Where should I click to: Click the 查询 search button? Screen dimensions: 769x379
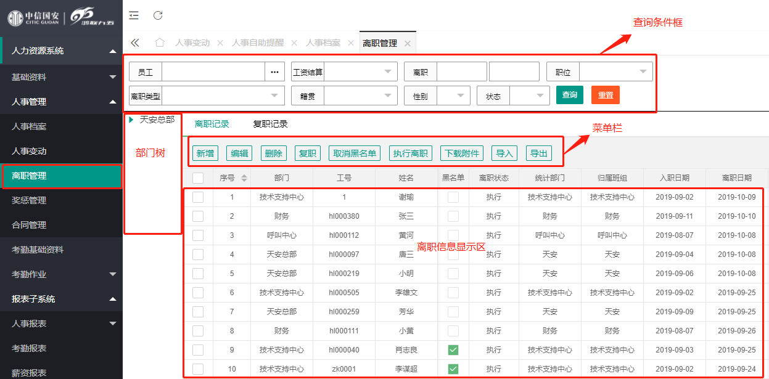[x=569, y=95]
